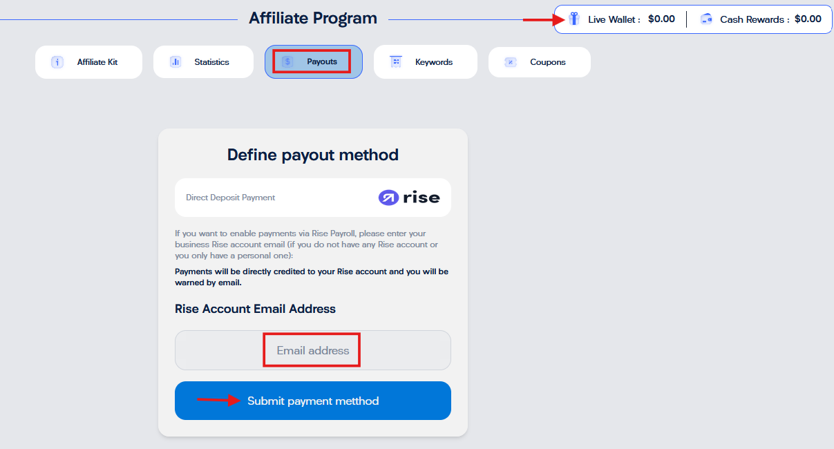
Task: Click the Rise logo
Action: (409, 198)
